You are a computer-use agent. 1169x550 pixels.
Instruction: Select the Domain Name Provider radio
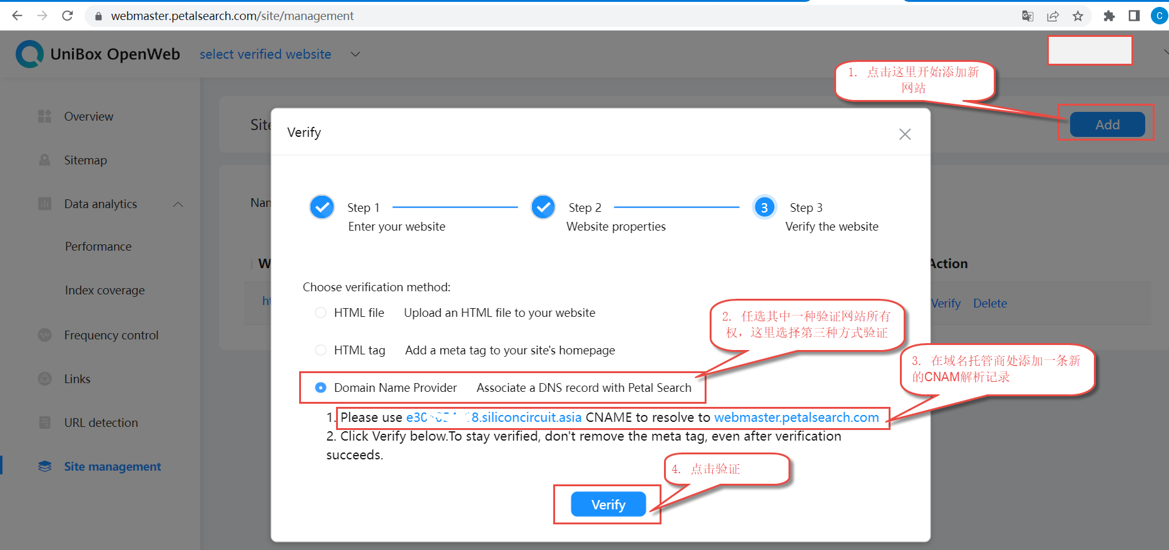point(320,387)
